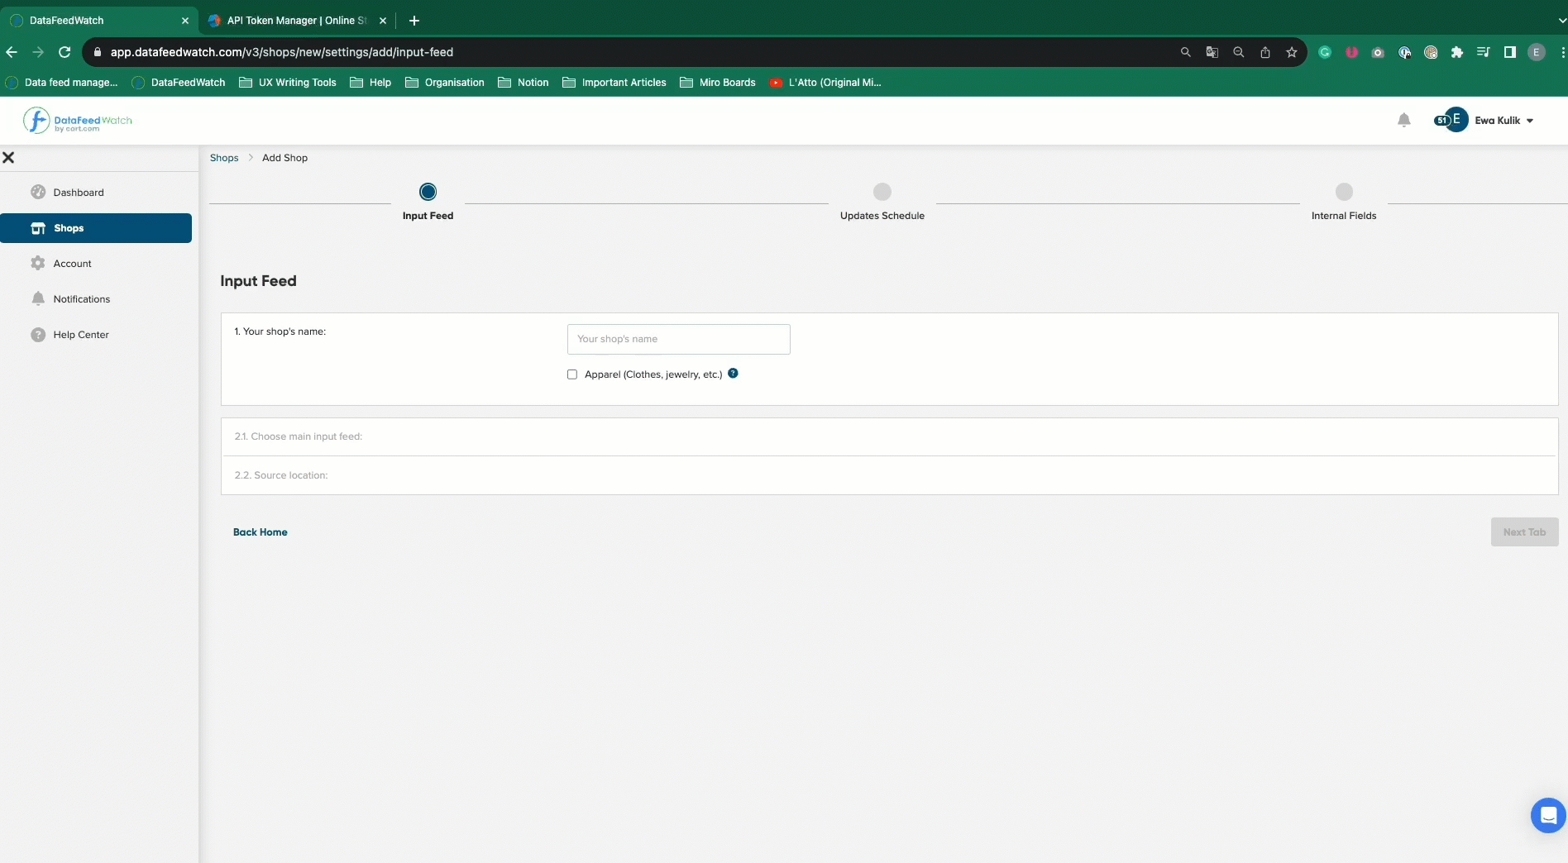The height and width of the screenshot is (863, 1568).
Task: Open the Data feed manage... bookmark
Action: coord(62,83)
